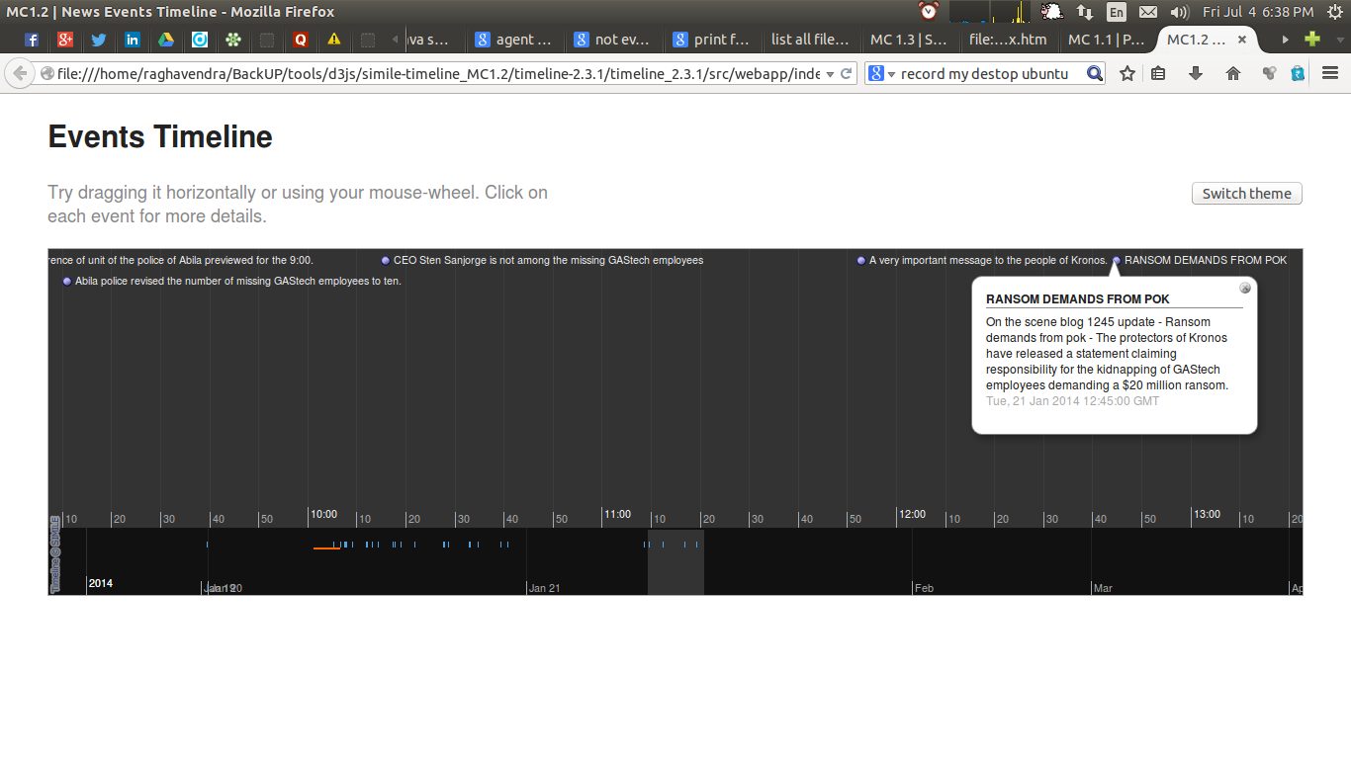Switch to the 'print f...' tab
This screenshot has height=759, width=1351.
pos(711,40)
